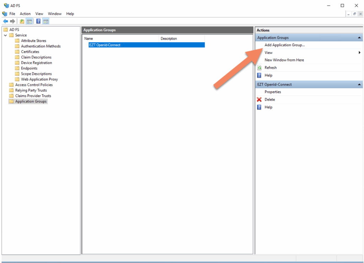Image resolution: width=364 pixels, height=263 pixels.
Task: Collapse the Service tree node
Action: 5,35
